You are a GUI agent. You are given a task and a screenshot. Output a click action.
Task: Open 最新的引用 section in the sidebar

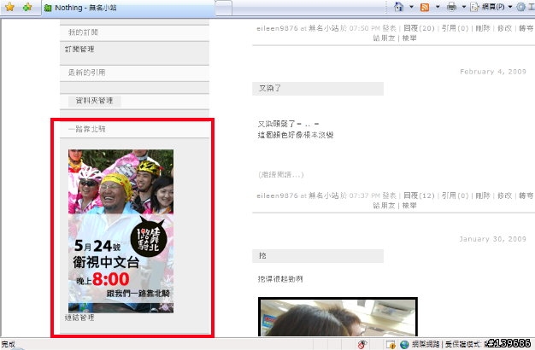pos(86,73)
